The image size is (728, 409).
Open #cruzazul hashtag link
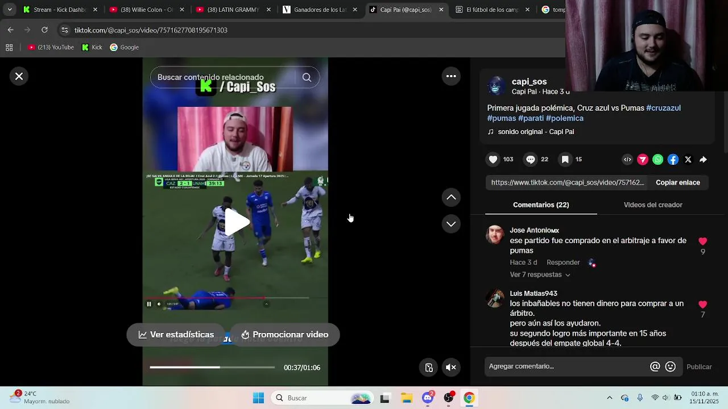[x=663, y=108]
